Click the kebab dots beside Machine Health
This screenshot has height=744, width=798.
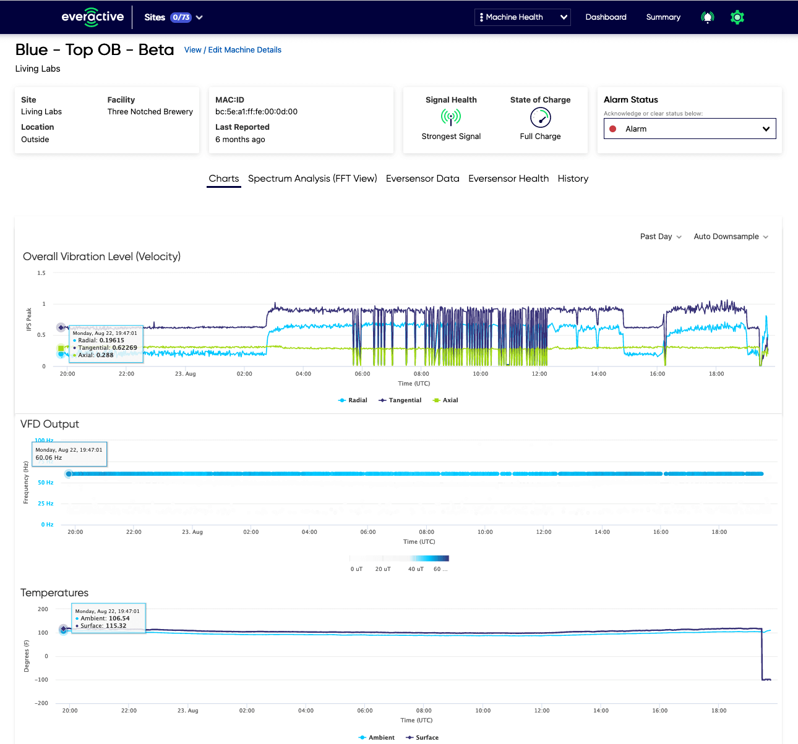[x=481, y=17]
